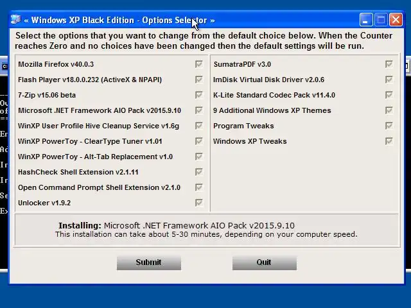Toggle the SumatraPDF v3.0 checkbox

(389, 64)
